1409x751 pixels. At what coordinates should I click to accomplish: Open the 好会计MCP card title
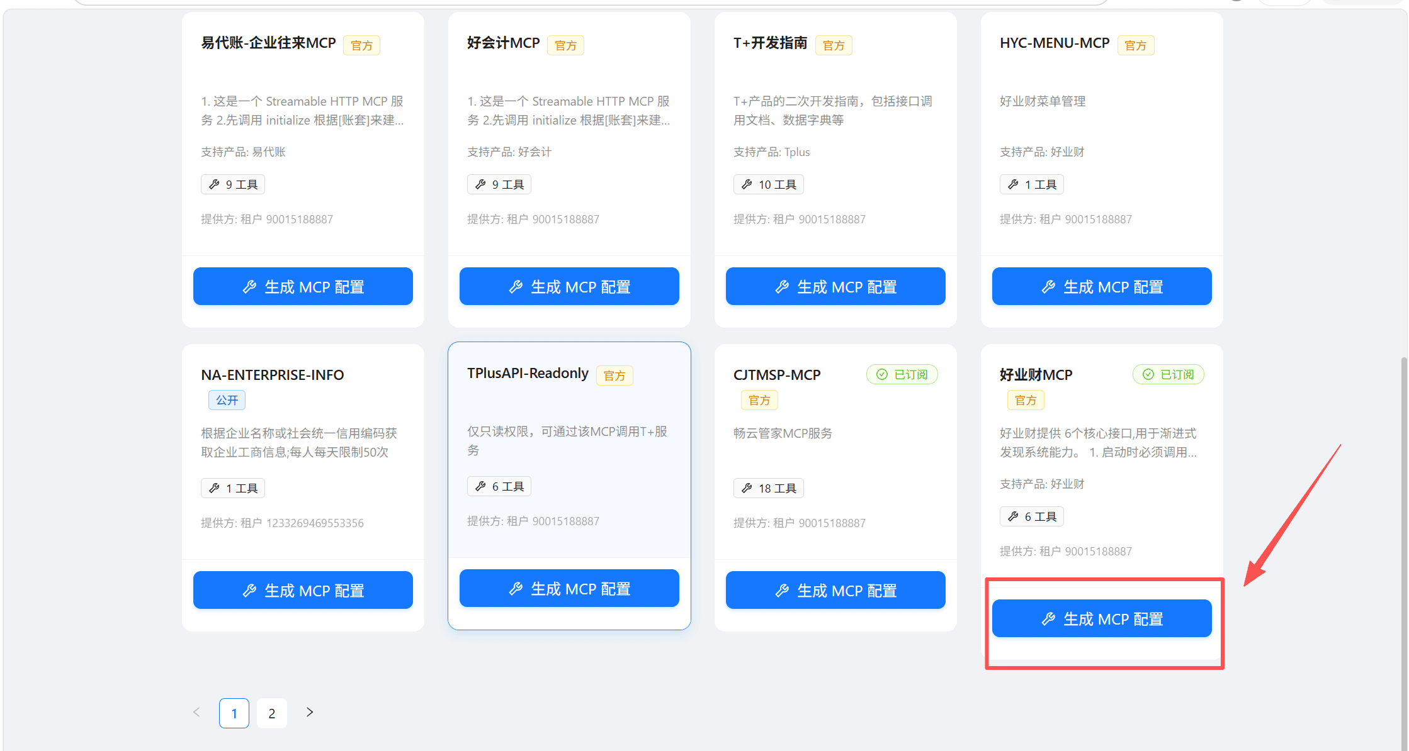point(503,43)
